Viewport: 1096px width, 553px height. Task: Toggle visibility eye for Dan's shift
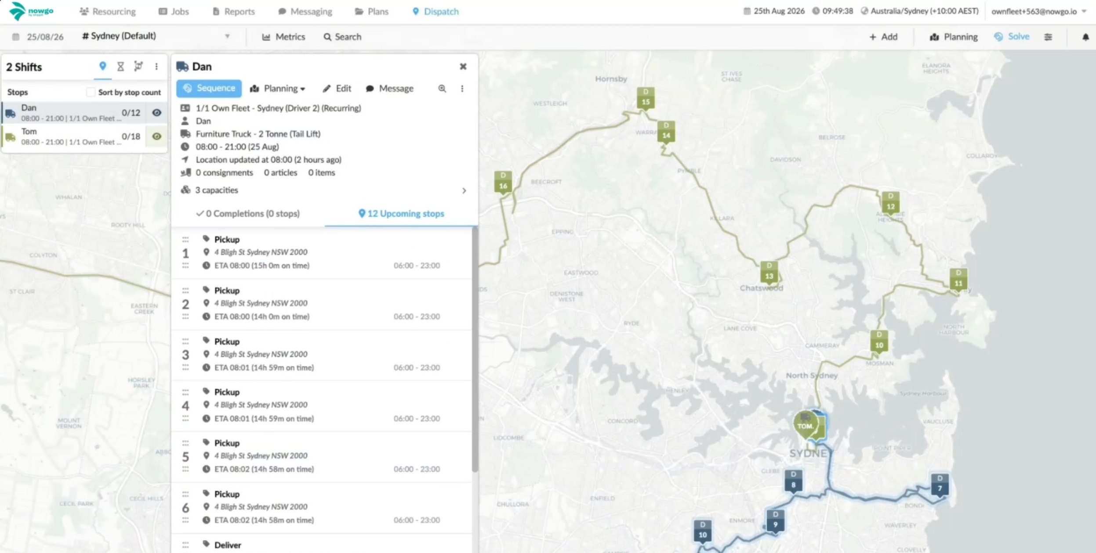coord(156,113)
